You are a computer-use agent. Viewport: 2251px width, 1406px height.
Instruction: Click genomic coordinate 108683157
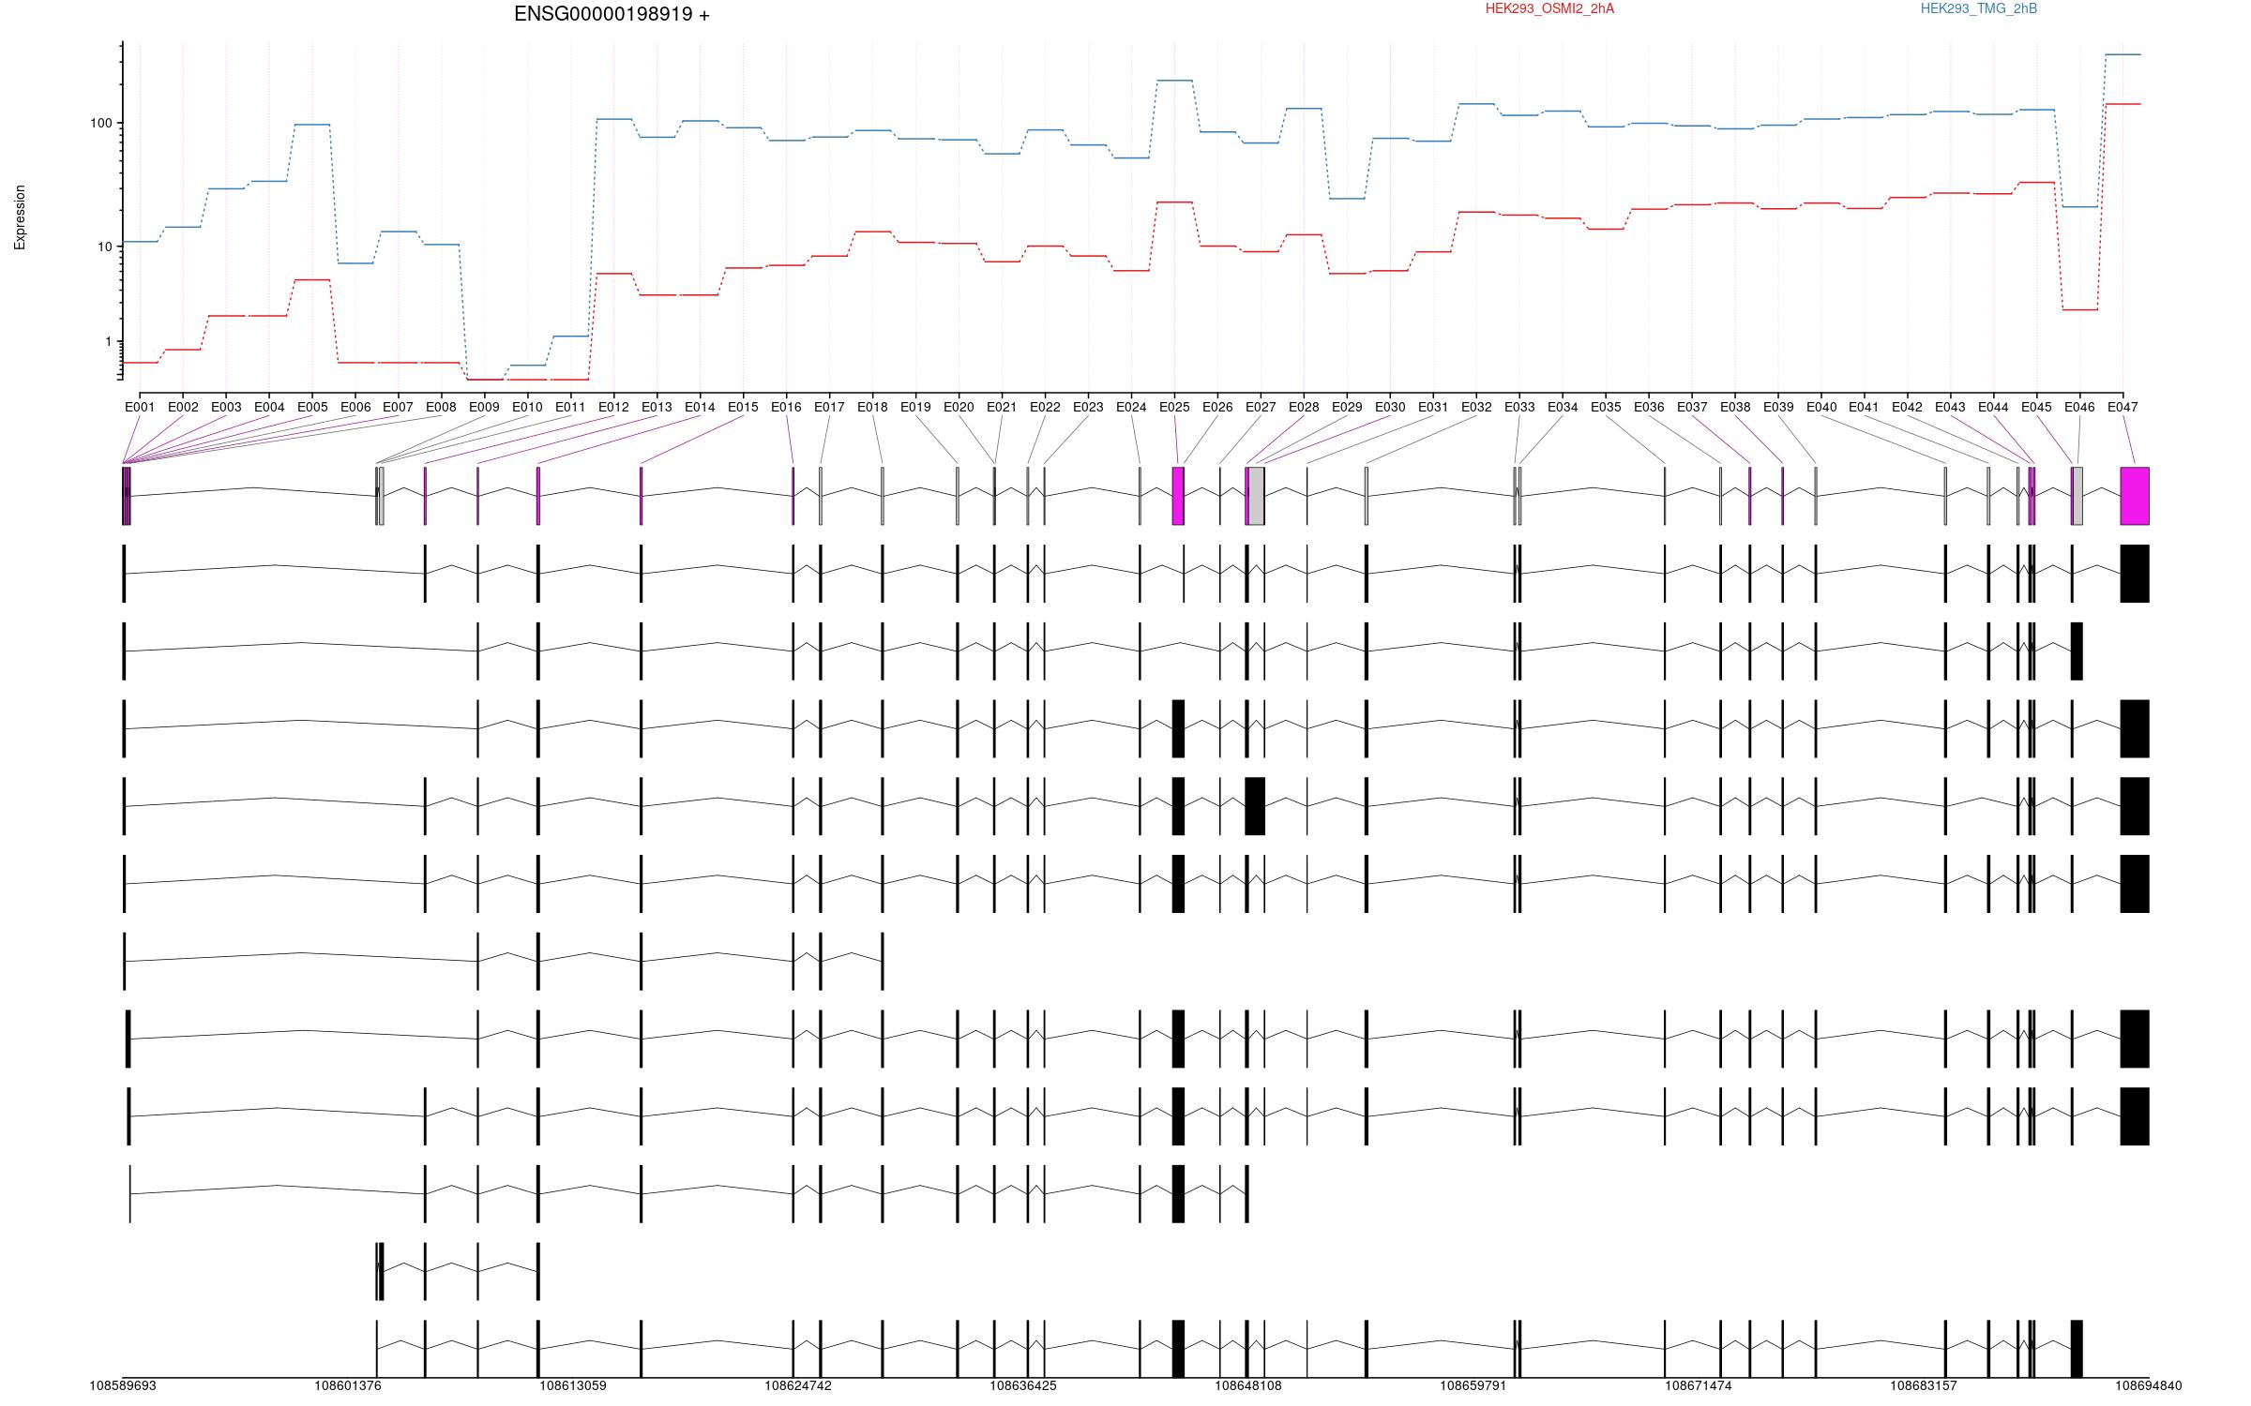click(1924, 1385)
